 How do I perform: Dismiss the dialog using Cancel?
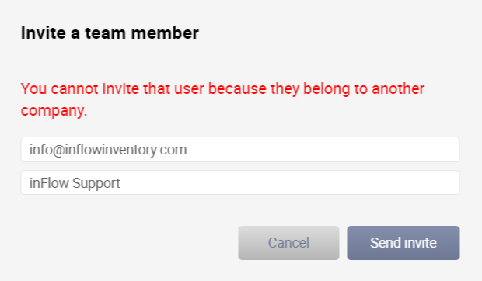(288, 243)
